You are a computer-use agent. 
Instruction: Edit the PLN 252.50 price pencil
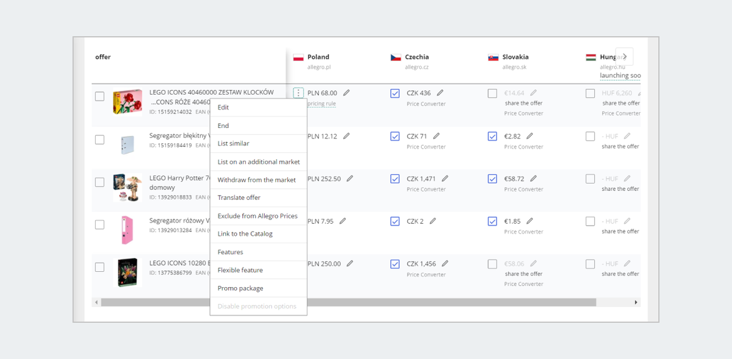350,179
